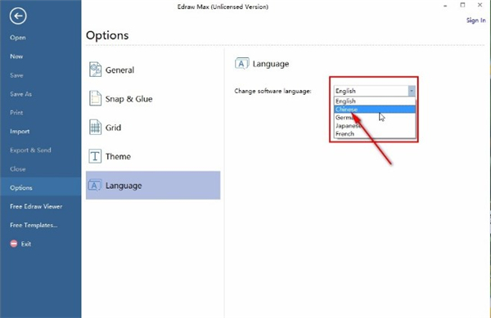This screenshot has height=318, width=491.
Task: Open Free Edraw Viewer link
Action: 36,206
